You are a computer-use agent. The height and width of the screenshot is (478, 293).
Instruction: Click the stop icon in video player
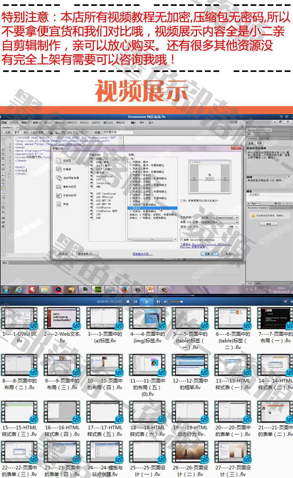[128, 302]
